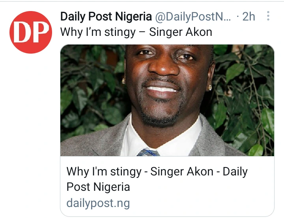The height and width of the screenshot is (218, 284).
Task: Click the Daily Post Nigeria display name
Action: (x=106, y=17)
